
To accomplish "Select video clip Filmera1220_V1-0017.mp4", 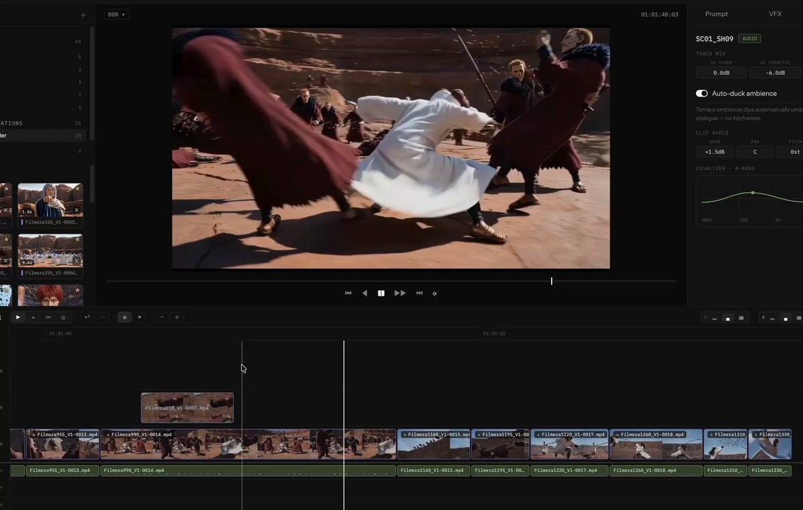I will pos(569,444).
